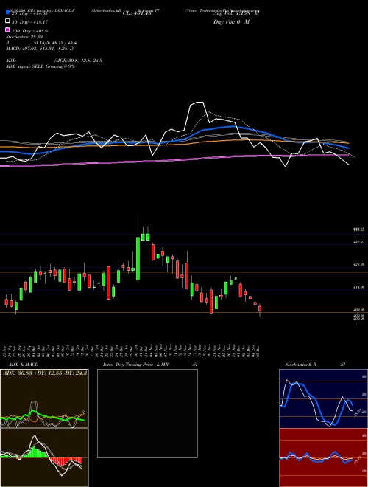Image resolution: width=368 pixels, height=487 pixels.
Task: Click the 'Stochastics & RSI' panel title
Action: pos(315,365)
